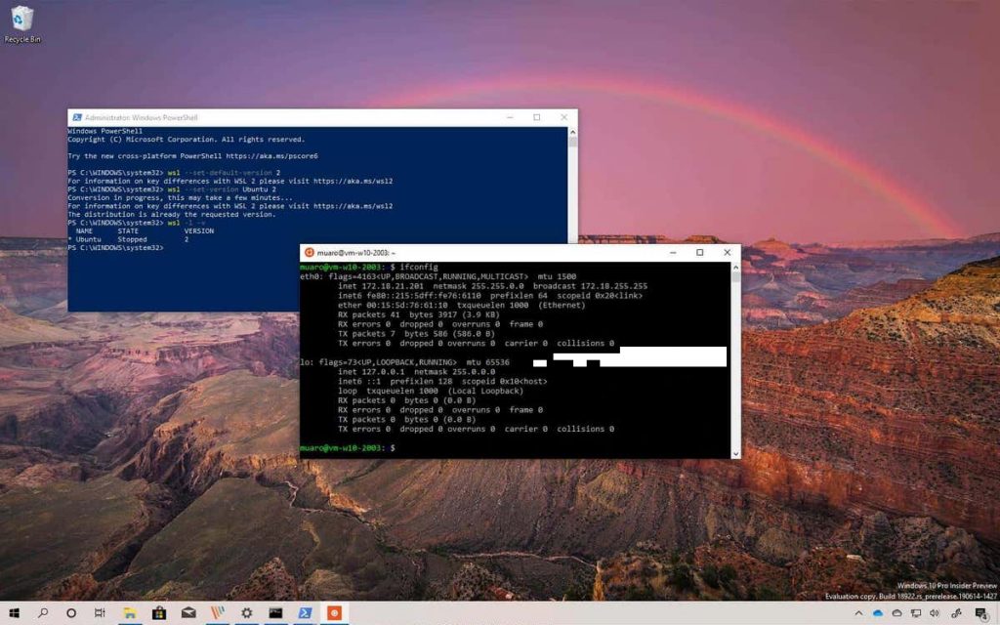Screen dimensions: 1000x625
Task: Open Windows Settings from the taskbar
Action: (246, 612)
